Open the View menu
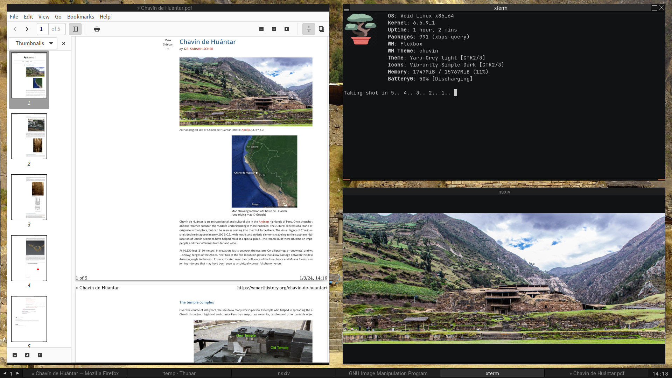Image resolution: width=672 pixels, height=378 pixels. [44, 16]
